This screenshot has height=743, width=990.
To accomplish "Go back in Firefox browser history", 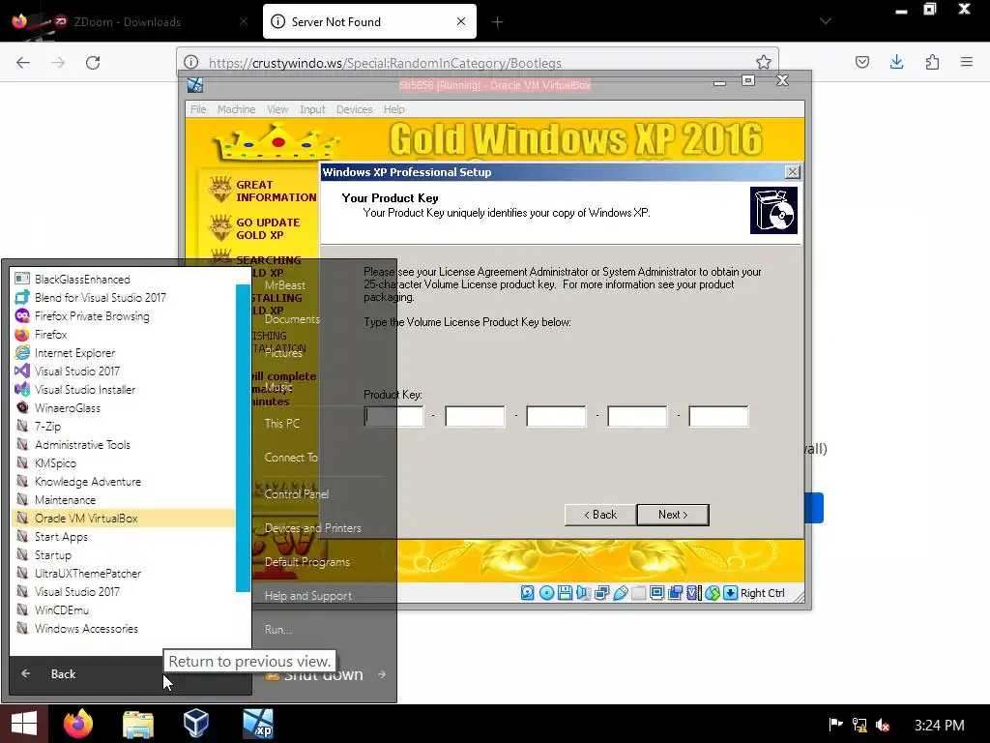I will pyautogui.click(x=23, y=63).
